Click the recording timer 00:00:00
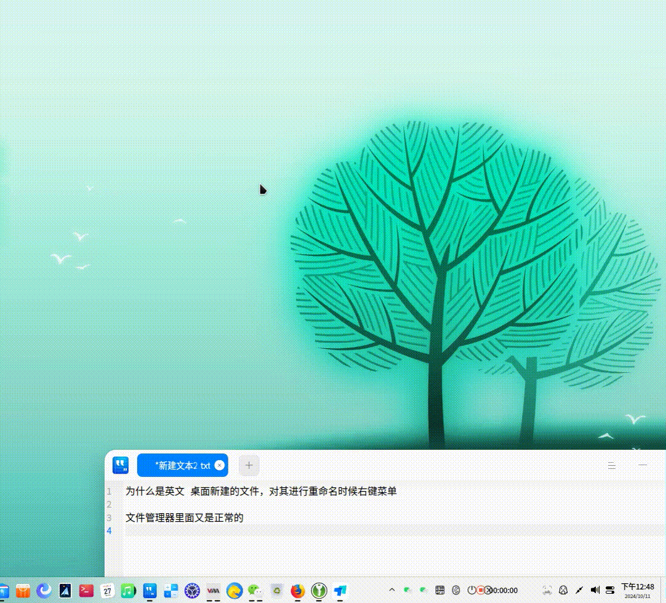The image size is (666, 603). click(504, 590)
